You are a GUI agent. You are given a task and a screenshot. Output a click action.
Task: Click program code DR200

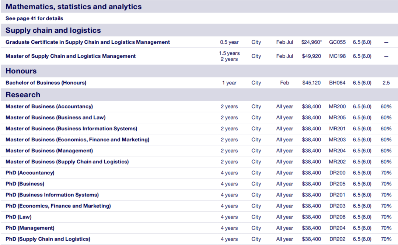(x=337, y=173)
